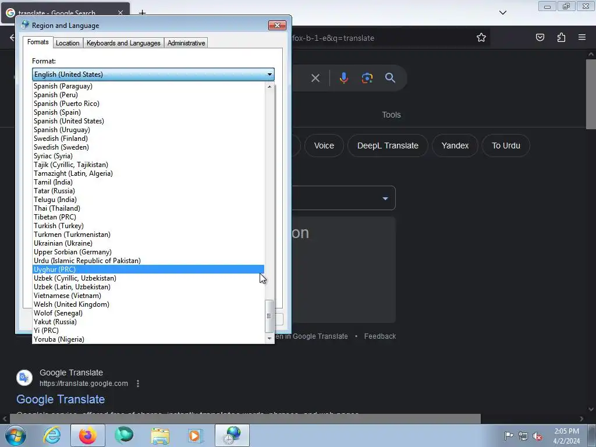The height and width of the screenshot is (447, 596).
Task: Click the list all tabs chevron
Action: 502,13
